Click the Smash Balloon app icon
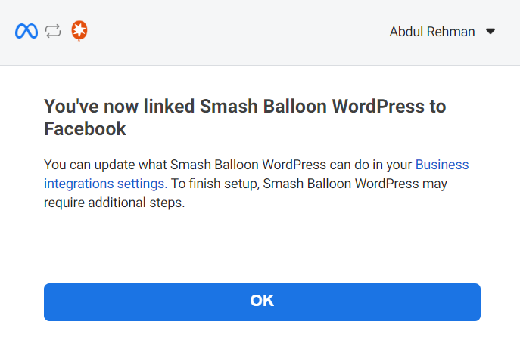 click(x=79, y=32)
